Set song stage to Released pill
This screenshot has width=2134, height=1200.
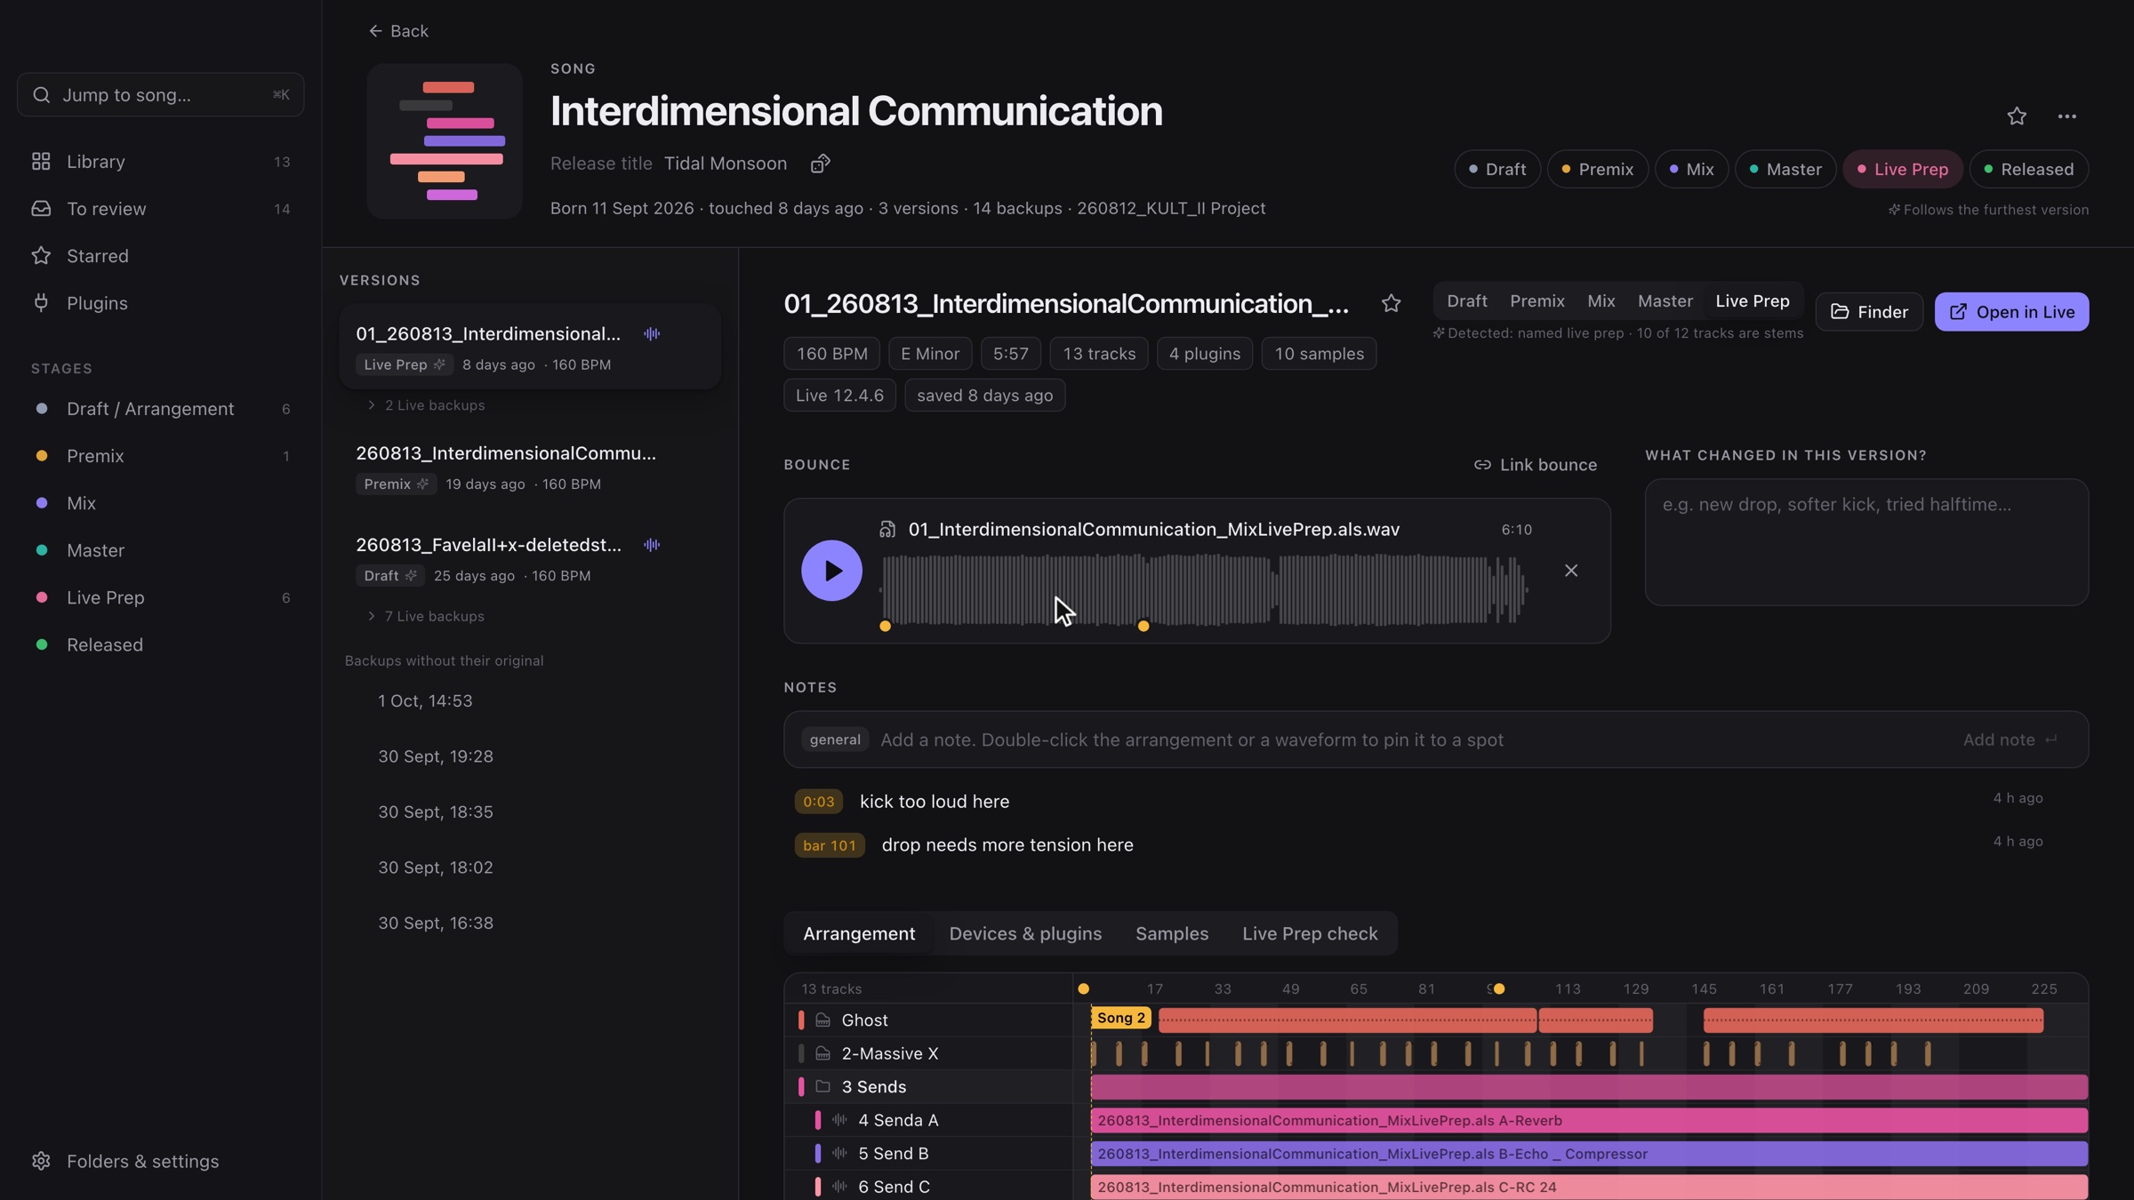click(2029, 169)
